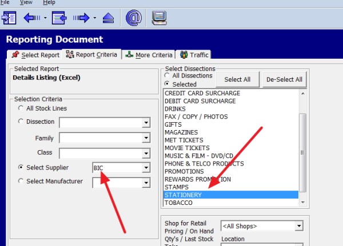Click the computer monitor toolbar icon
The width and height of the screenshot is (343, 246).
coord(159,18)
